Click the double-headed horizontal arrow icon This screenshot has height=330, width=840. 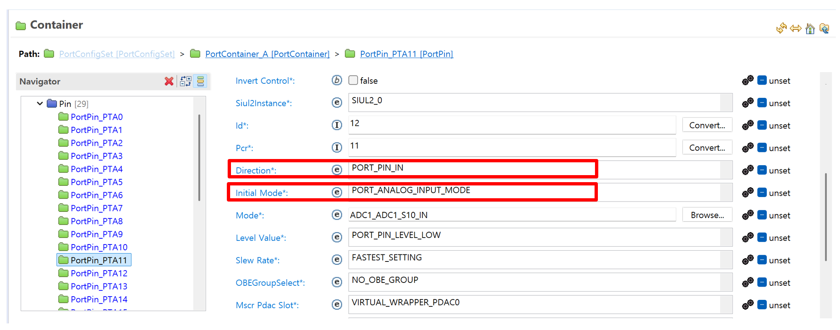[x=795, y=28]
